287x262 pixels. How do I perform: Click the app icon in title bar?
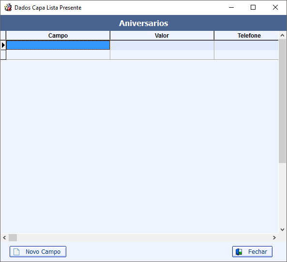(8, 8)
